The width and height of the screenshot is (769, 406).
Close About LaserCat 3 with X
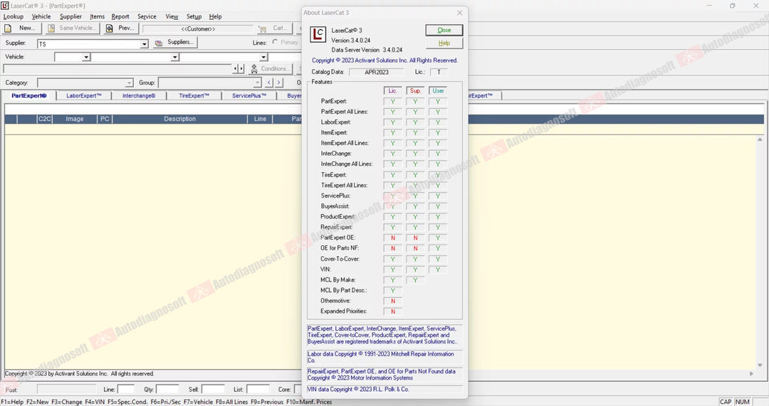(459, 13)
